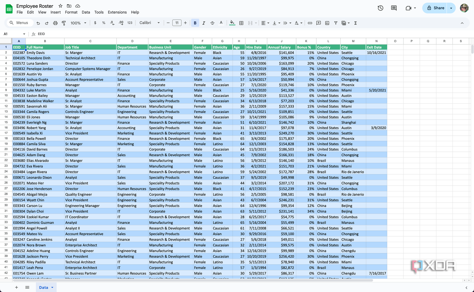
Task: Increase font size plus button
Action: click(x=185, y=23)
